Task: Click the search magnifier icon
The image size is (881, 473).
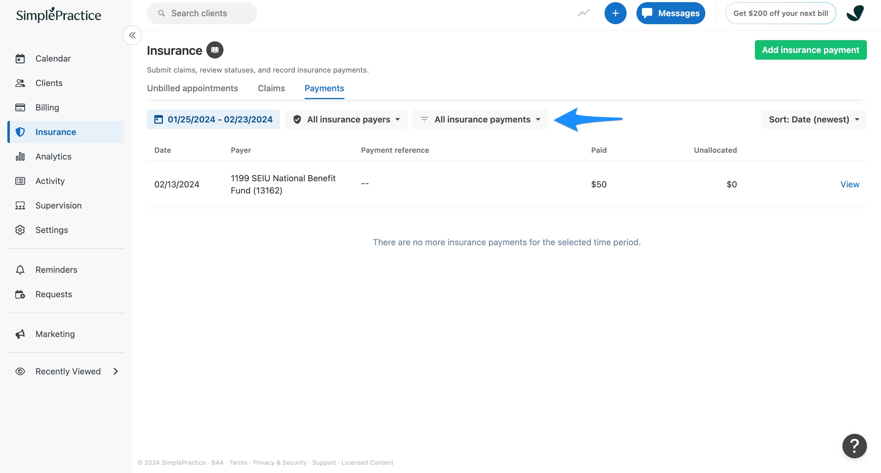Action: (161, 13)
